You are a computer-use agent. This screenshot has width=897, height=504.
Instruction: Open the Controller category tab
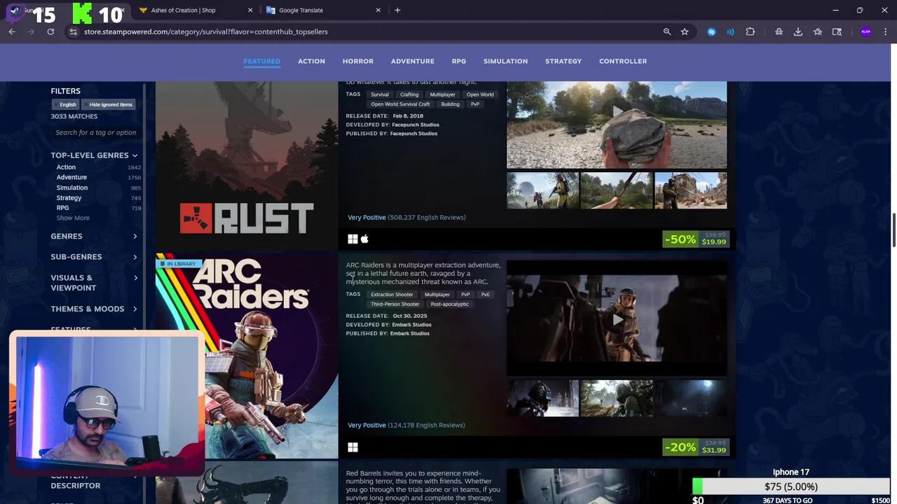tap(623, 61)
